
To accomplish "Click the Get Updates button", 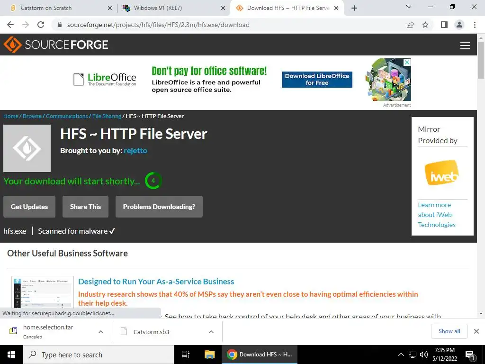I will pos(29,207).
